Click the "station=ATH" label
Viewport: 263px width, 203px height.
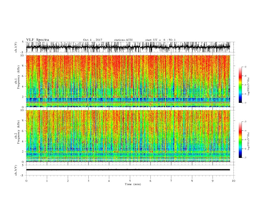pos(123,40)
